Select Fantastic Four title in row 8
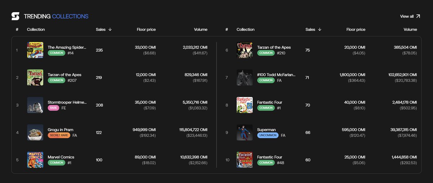This screenshot has height=183, width=433. point(270,102)
